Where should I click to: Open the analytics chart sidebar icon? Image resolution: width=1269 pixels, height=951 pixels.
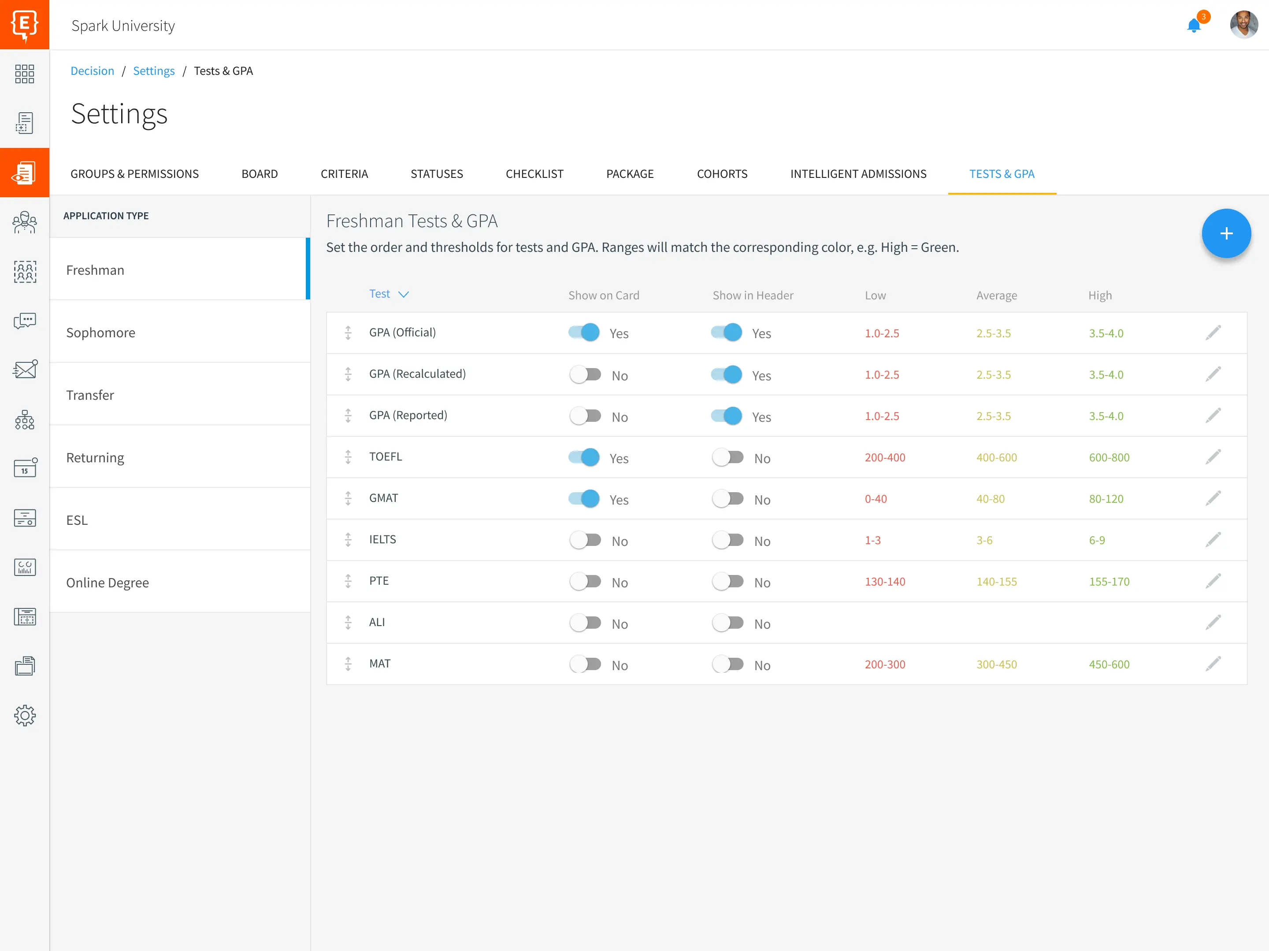coord(25,568)
